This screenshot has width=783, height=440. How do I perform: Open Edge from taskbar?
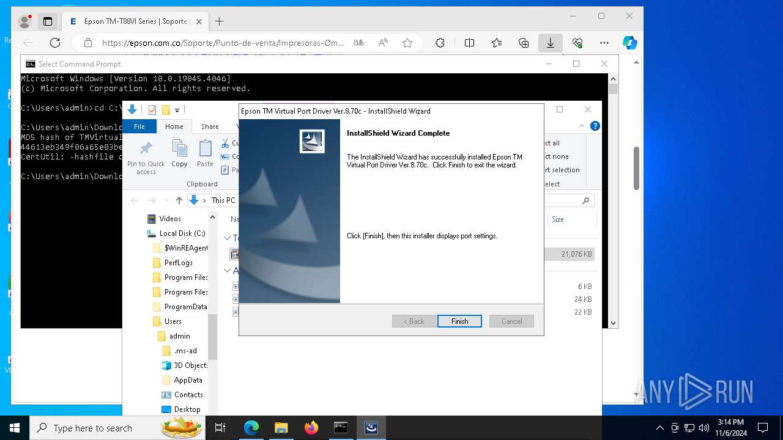251,428
